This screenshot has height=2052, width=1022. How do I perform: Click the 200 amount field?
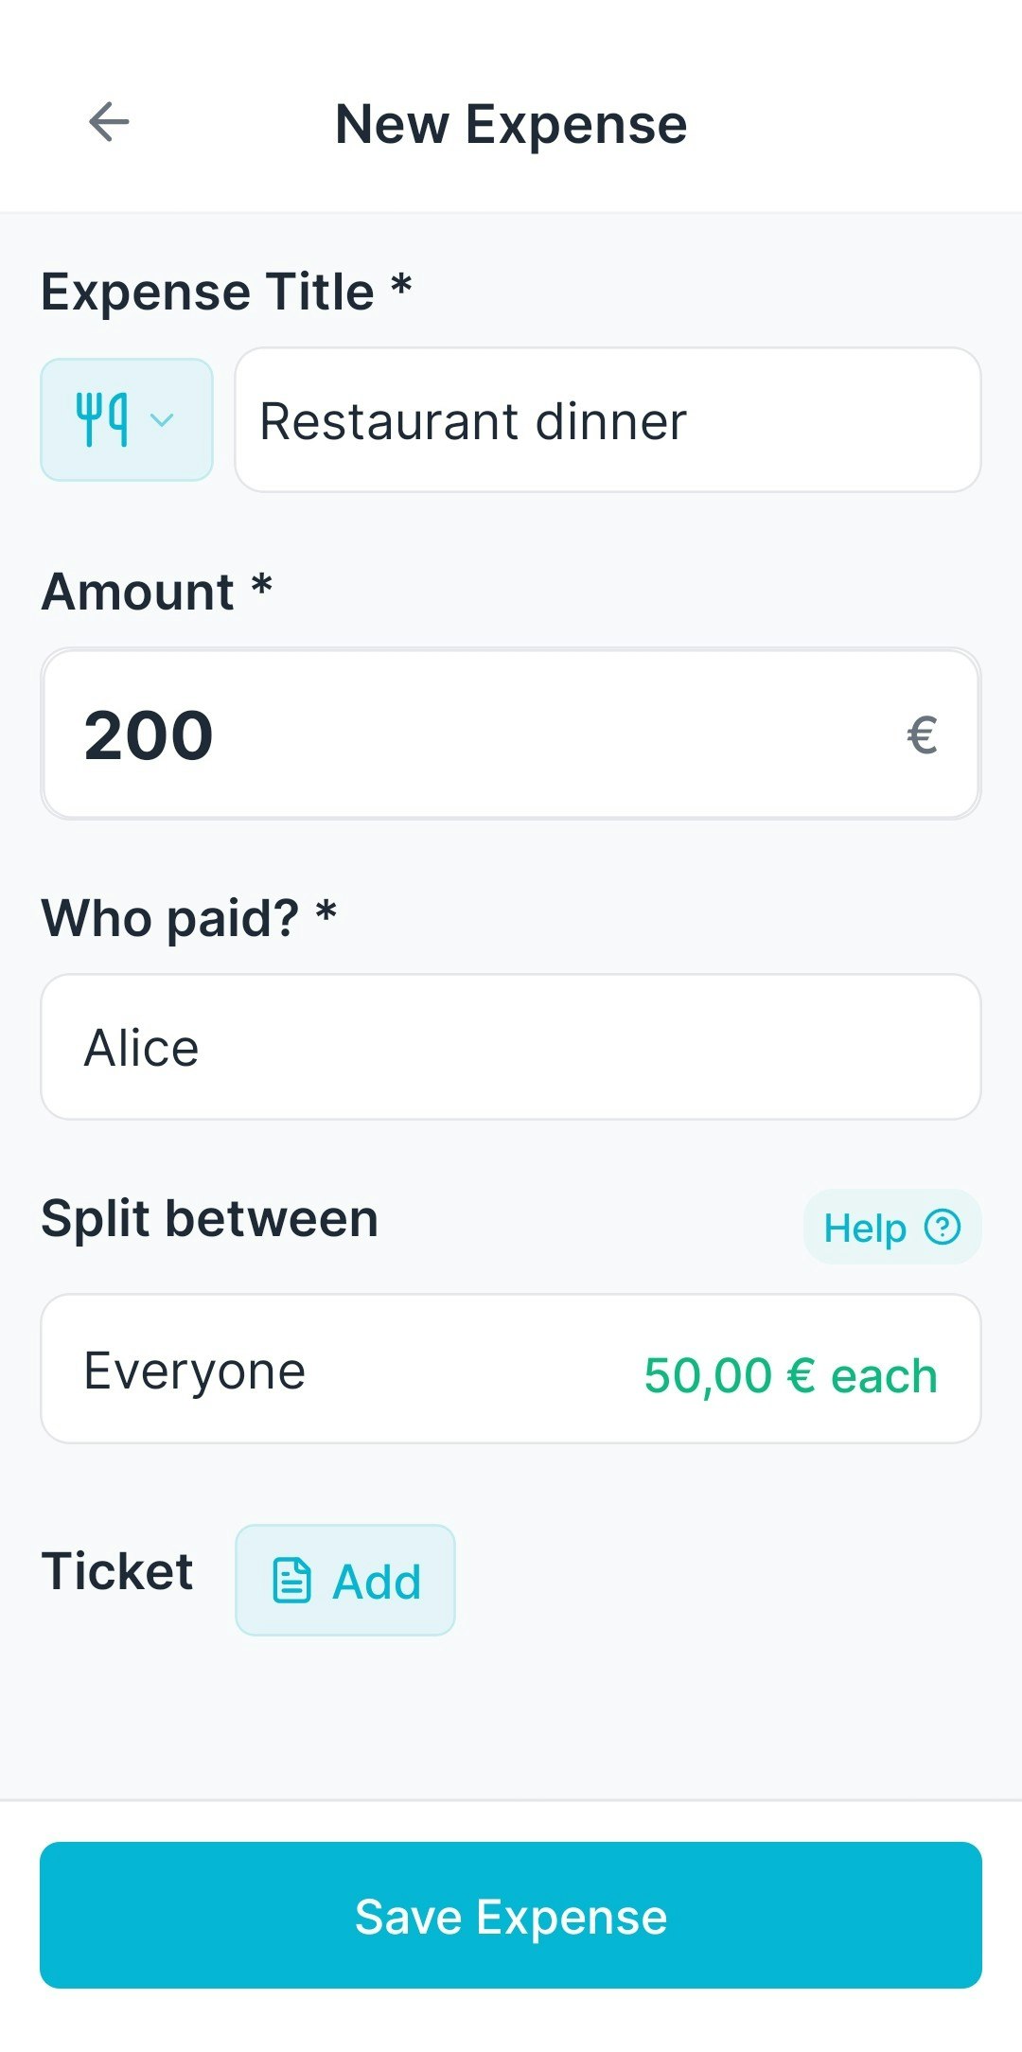[511, 734]
